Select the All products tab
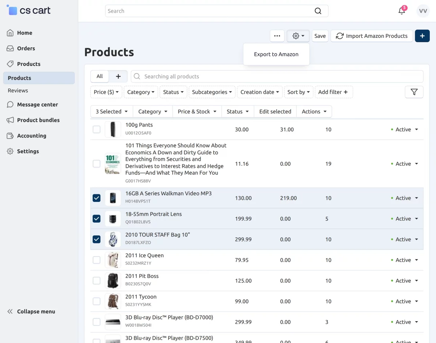This screenshot has height=343, width=436. click(x=100, y=76)
